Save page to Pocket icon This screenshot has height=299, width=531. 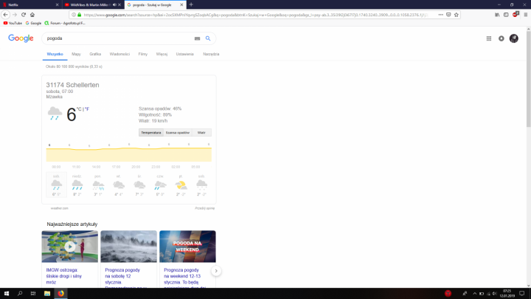pyautogui.click(x=448, y=15)
